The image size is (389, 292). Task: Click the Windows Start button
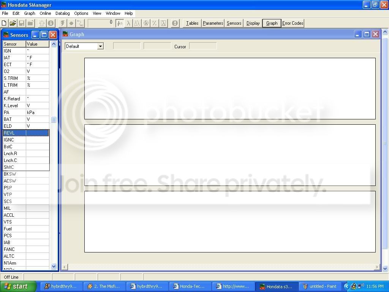[x=18, y=286]
